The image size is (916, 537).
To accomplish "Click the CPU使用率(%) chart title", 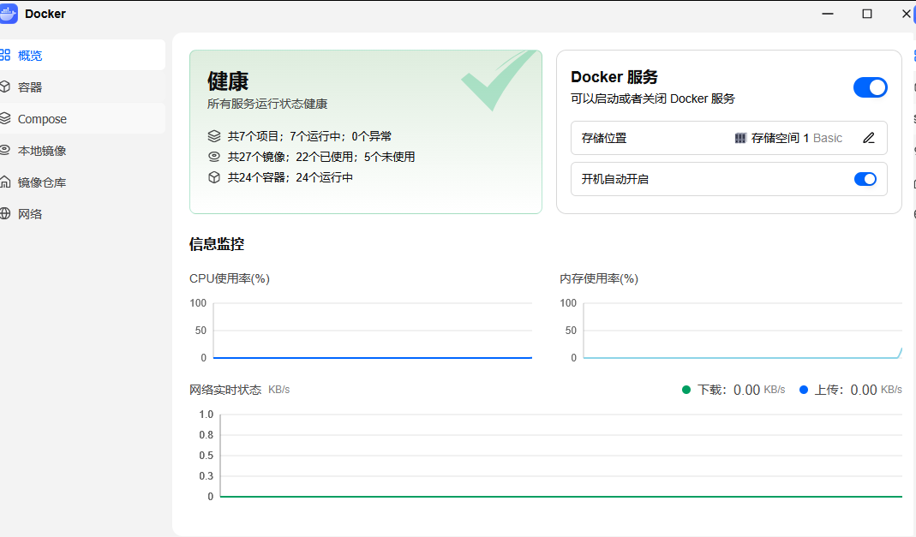I will [229, 279].
